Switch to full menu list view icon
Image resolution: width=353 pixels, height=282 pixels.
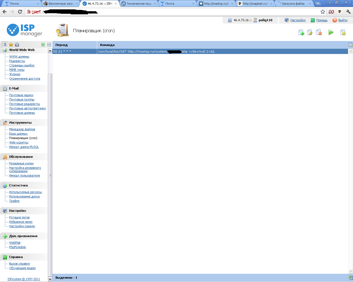[5, 45]
